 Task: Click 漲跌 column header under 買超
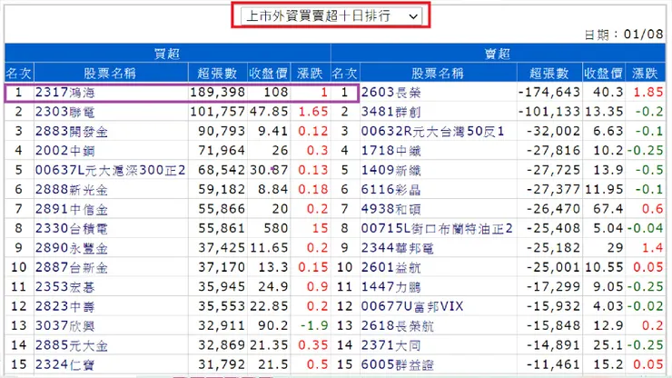[311, 73]
